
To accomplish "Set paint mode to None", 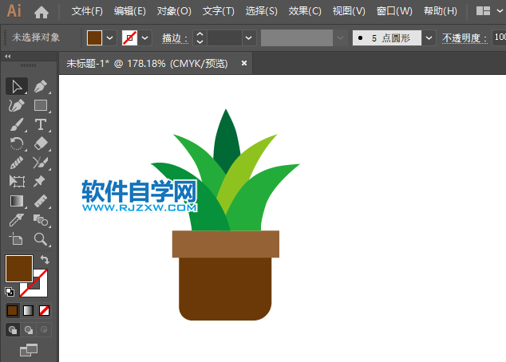I will pyautogui.click(x=44, y=311).
